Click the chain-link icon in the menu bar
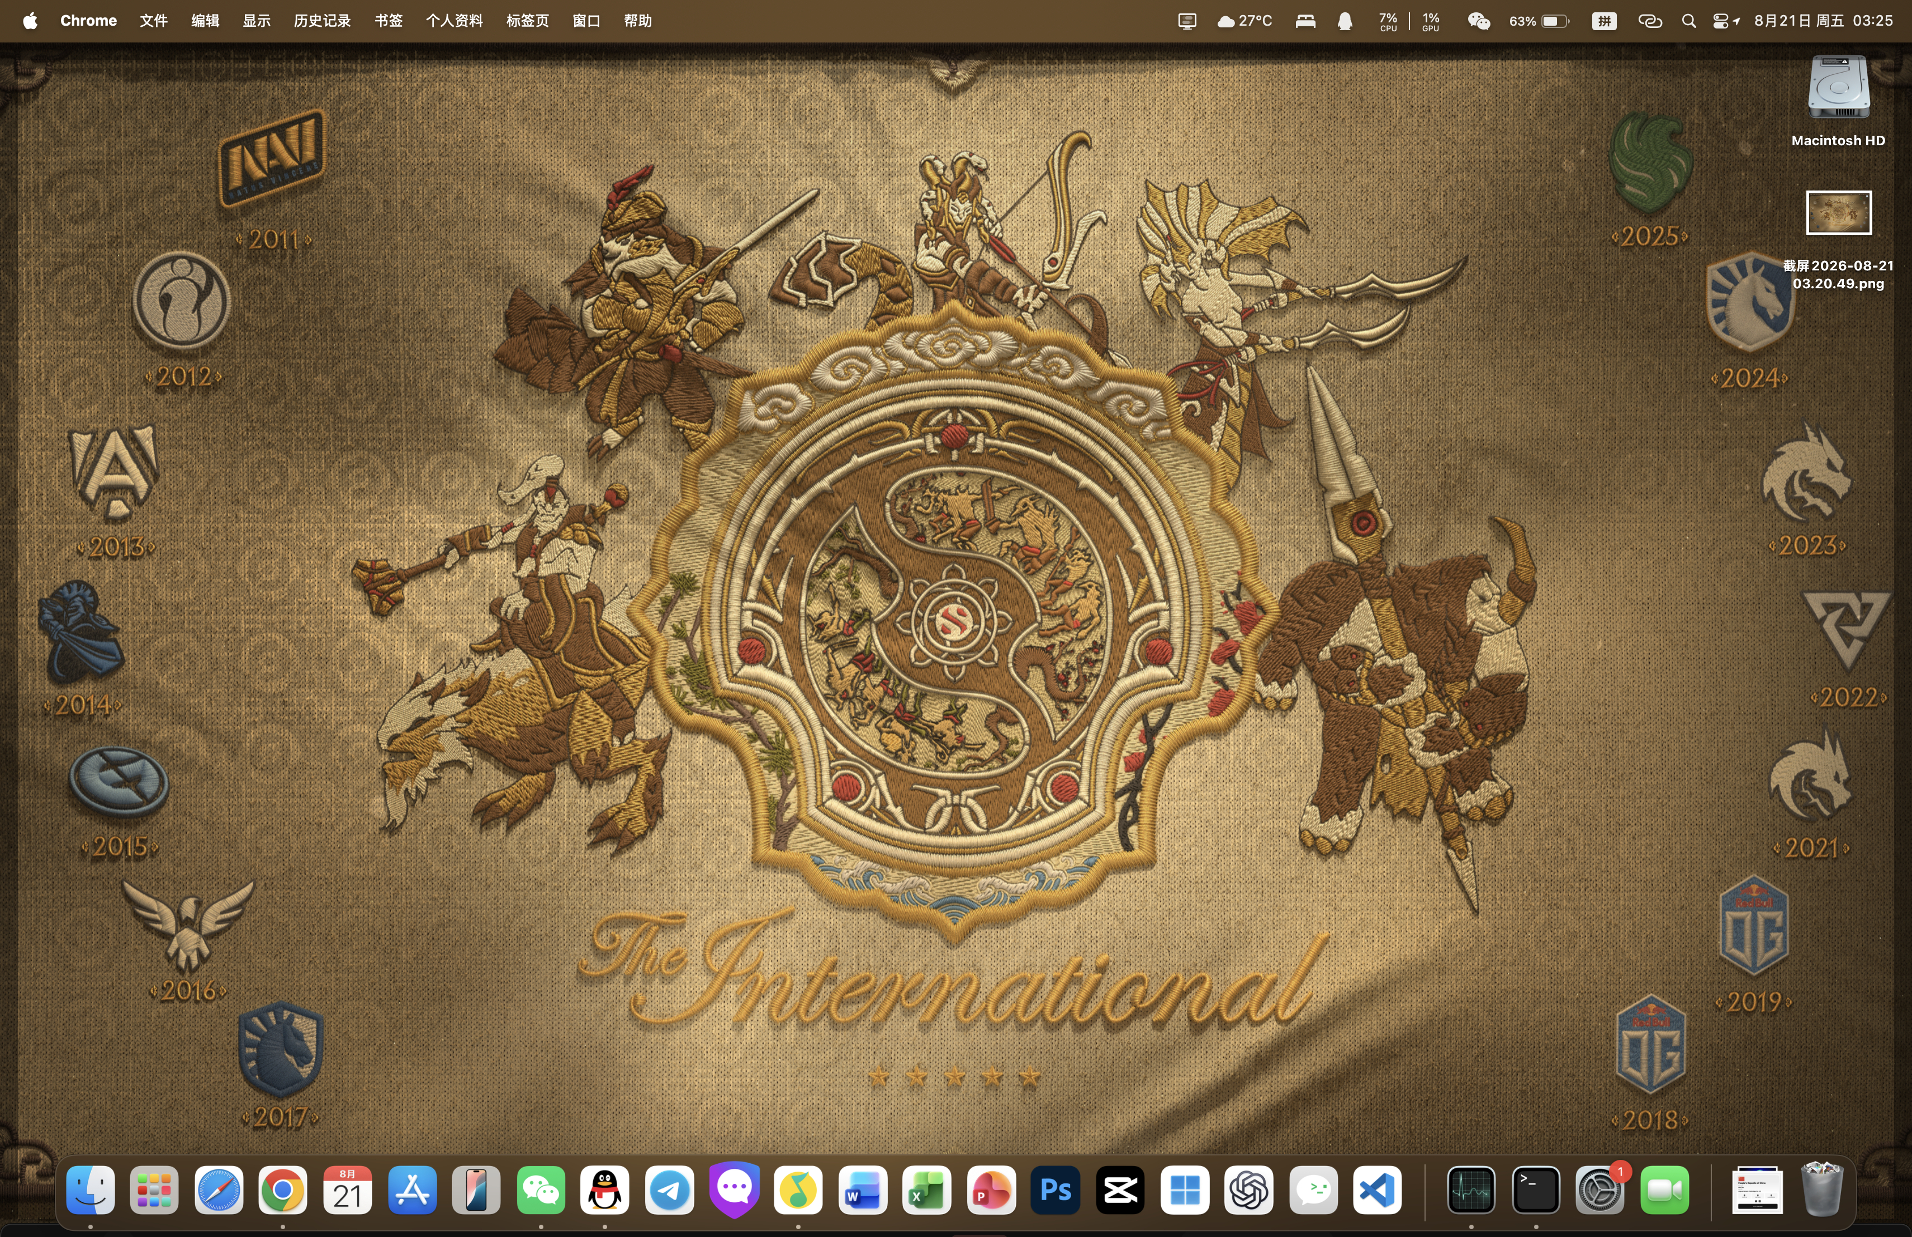 tap(1649, 21)
